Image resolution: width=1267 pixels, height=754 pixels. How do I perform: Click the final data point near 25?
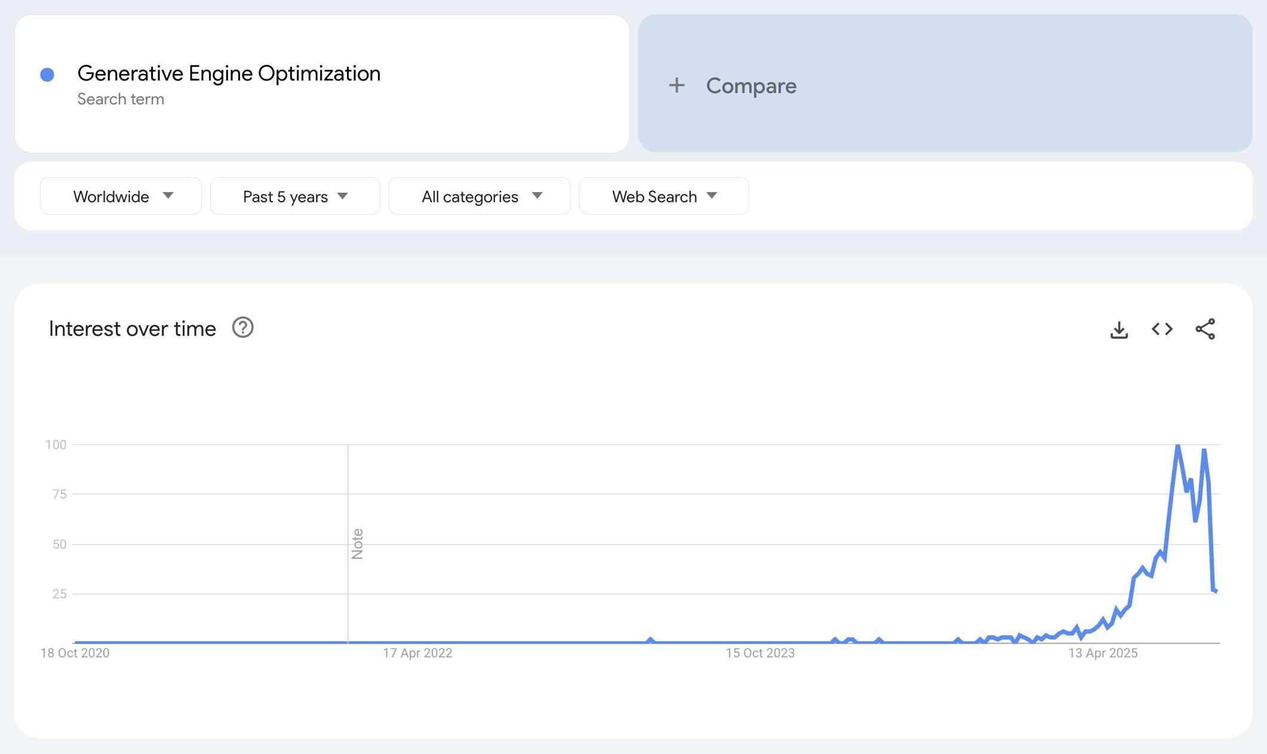click(1216, 591)
